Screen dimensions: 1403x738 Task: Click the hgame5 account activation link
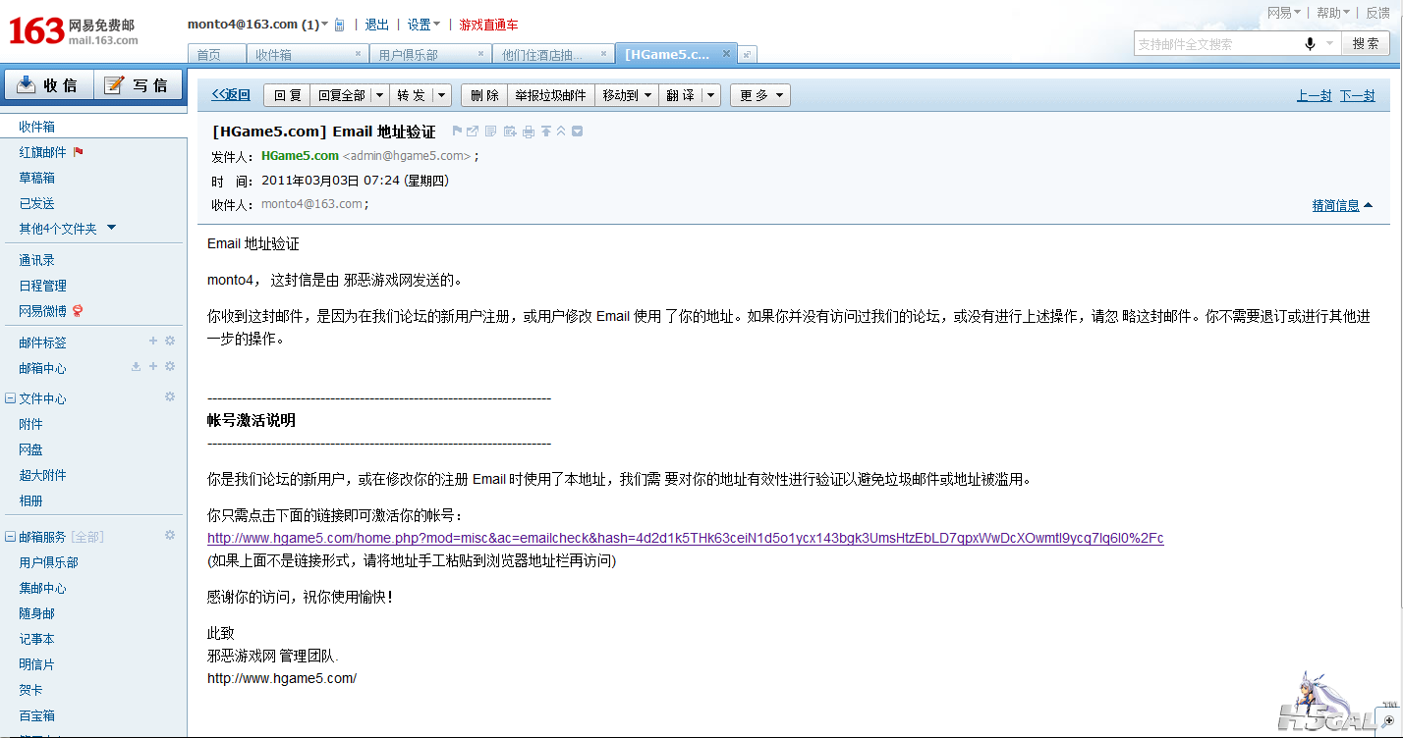(x=685, y=538)
